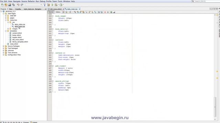The height and width of the screenshot is (123, 220).
Task: Close the left_menu.xhtml editor tab
Action: point(63,9)
